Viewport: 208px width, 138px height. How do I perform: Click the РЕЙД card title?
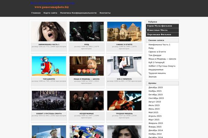[x=87, y=45]
